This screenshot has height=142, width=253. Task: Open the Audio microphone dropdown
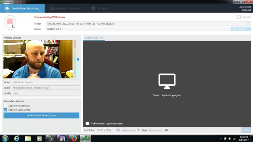click(46, 88)
